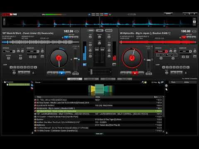
Task: Switch to the EFFECTS tab
Action: point(108,79)
